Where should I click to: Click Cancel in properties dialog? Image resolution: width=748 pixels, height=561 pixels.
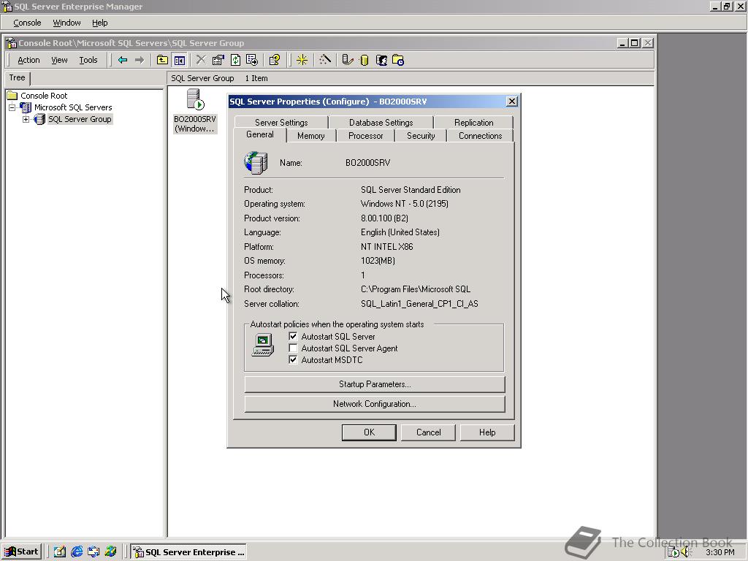click(428, 432)
